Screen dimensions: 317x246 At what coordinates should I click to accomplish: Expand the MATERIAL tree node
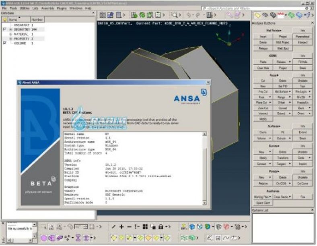[x=11, y=34]
